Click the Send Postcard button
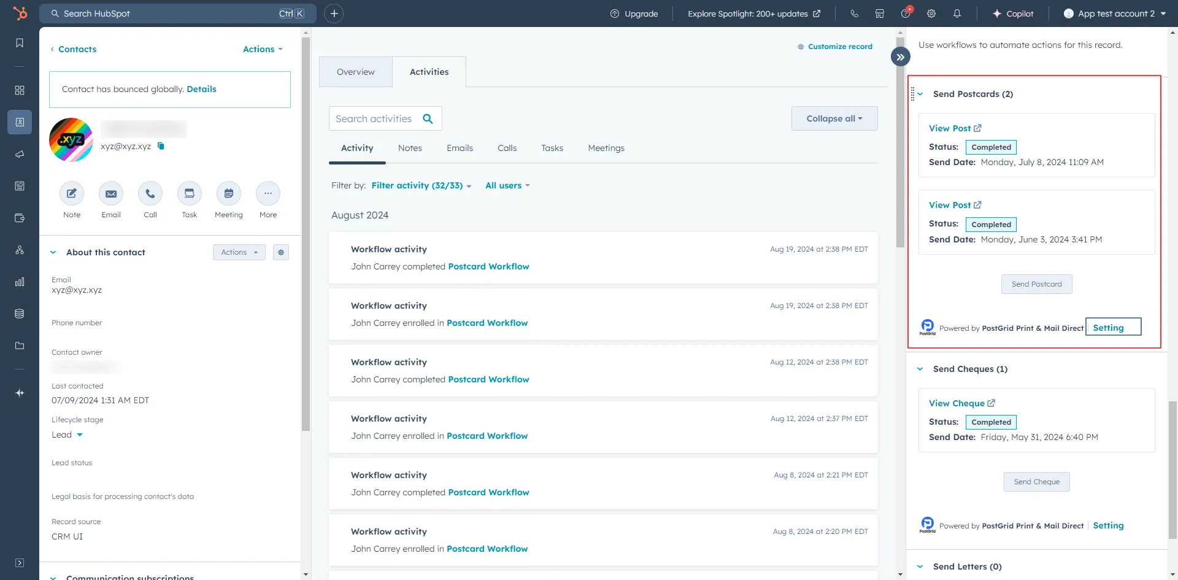 1036,284
